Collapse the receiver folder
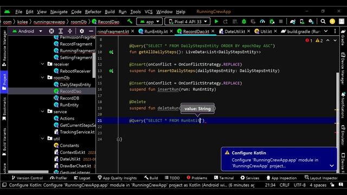The image size is (347, 195). [x=42, y=64]
